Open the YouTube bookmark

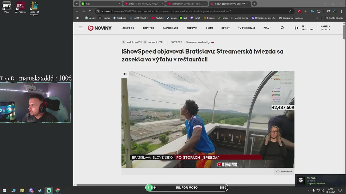point(158,18)
